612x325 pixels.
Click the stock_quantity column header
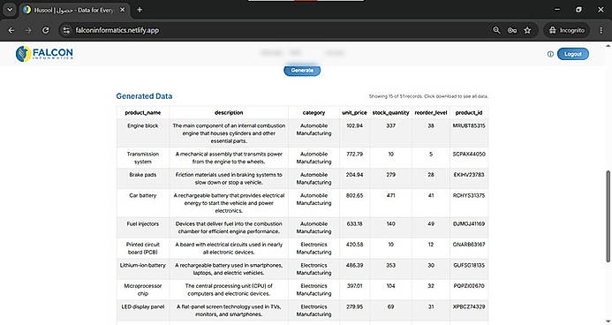[x=390, y=112]
